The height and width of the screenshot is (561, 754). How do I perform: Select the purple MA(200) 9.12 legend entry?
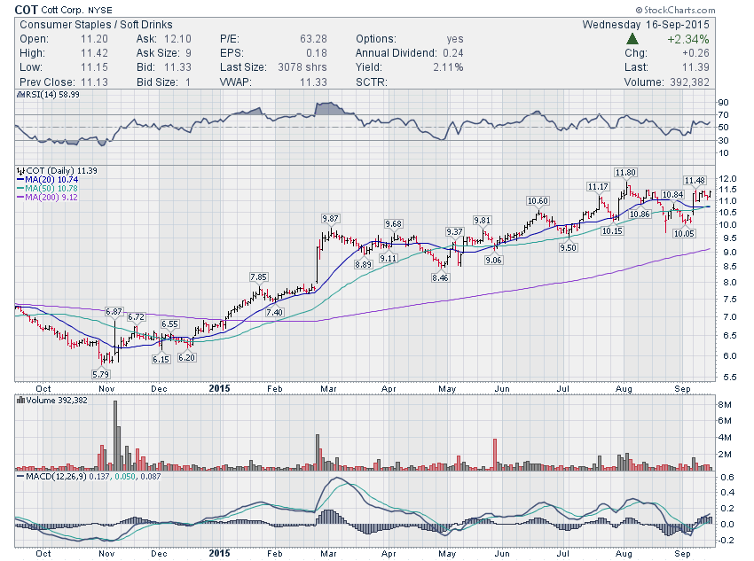pyautogui.click(x=47, y=197)
